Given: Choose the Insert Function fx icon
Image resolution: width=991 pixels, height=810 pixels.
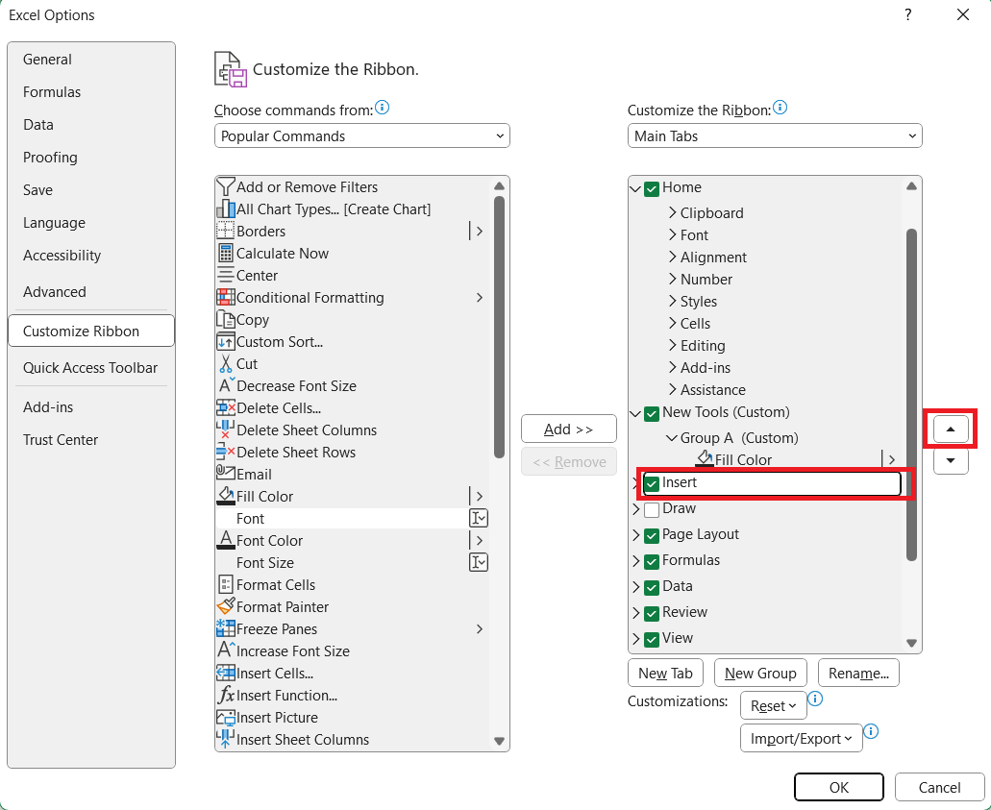Looking at the screenshot, I should (226, 696).
